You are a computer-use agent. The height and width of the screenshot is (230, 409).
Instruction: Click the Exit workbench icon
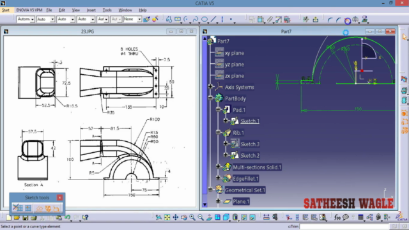tap(315, 19)
